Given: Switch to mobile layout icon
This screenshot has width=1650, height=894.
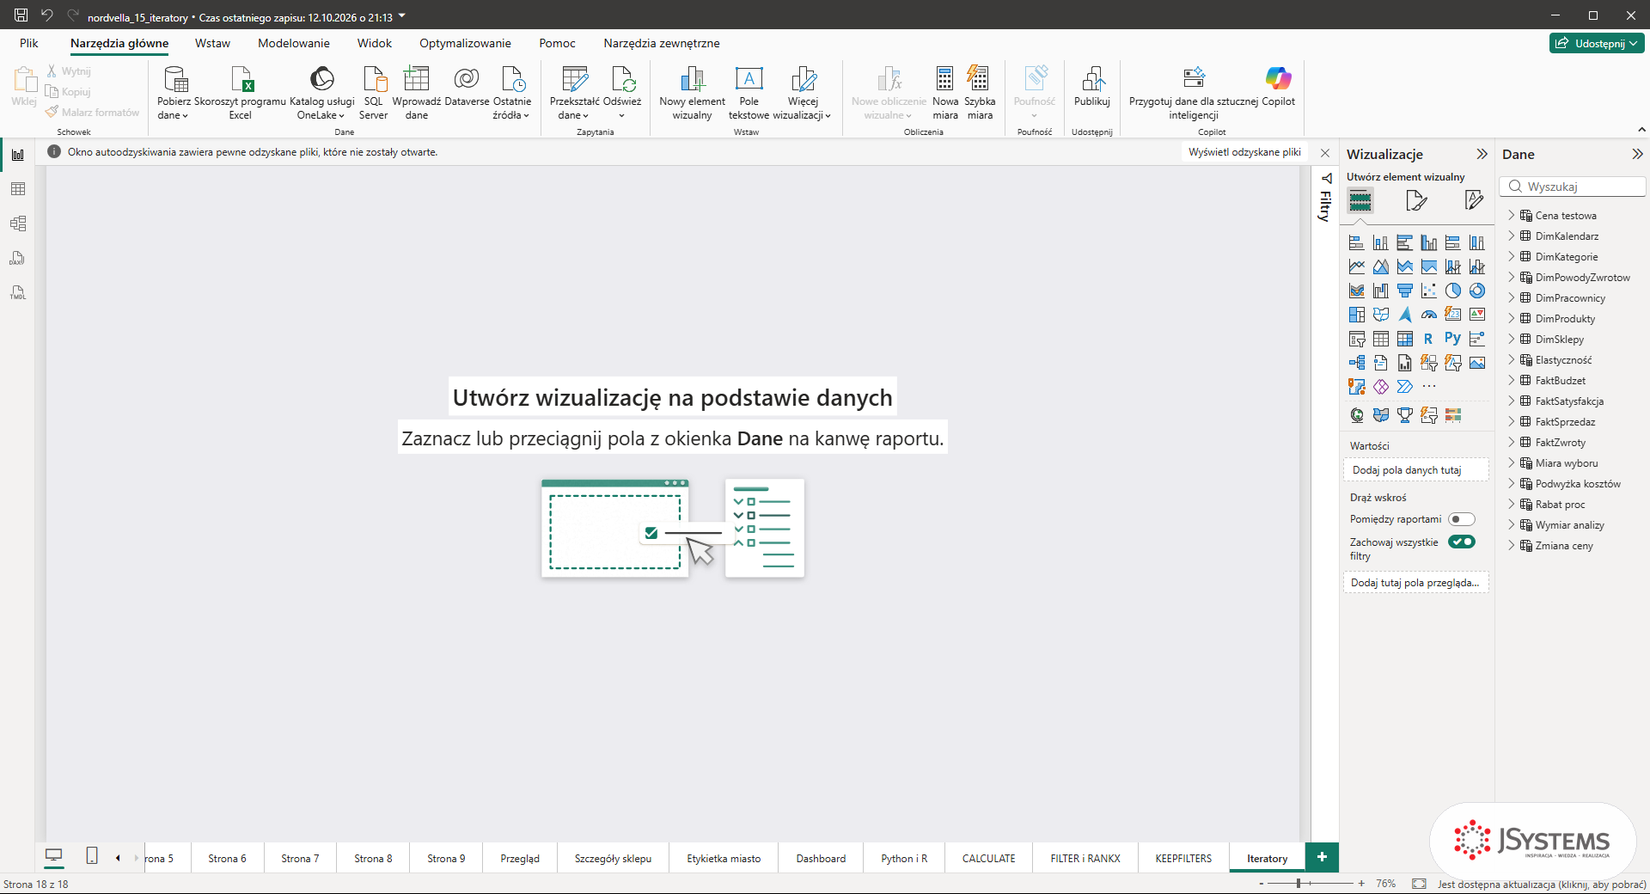Looking at the screenshot, I should [92, 856].
